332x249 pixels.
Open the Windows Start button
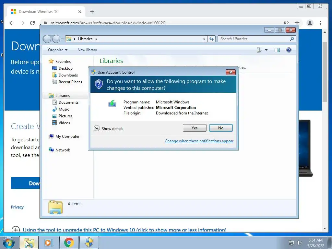tap(8, 243)
